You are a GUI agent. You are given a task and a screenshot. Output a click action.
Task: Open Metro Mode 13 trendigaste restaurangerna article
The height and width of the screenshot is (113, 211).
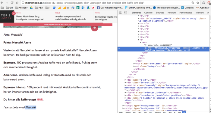30,18
